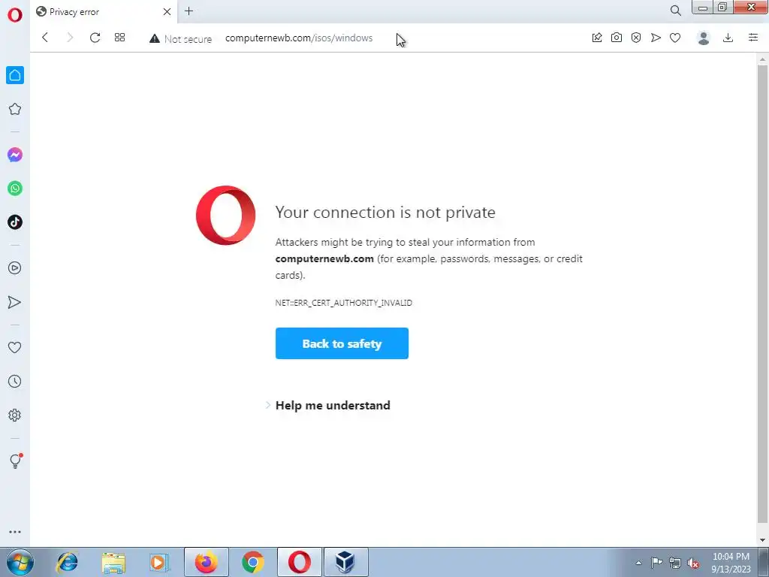Close the Privacy error tab

click(x=167, y=12)
